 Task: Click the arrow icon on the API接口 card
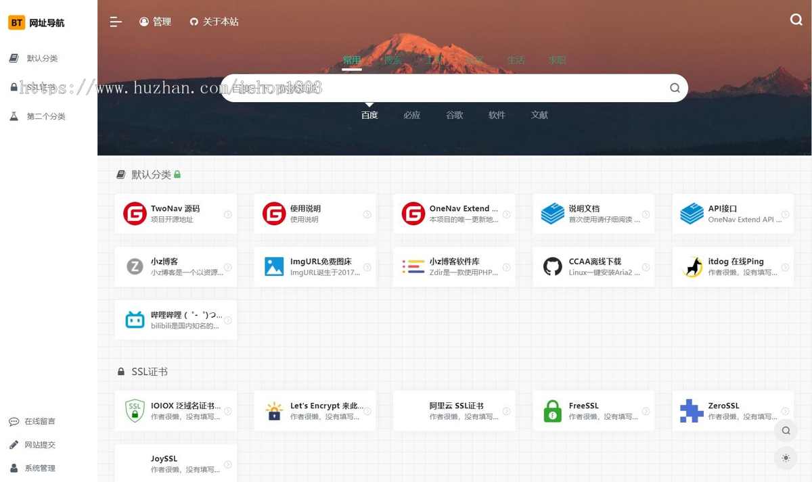coord(786,214)
